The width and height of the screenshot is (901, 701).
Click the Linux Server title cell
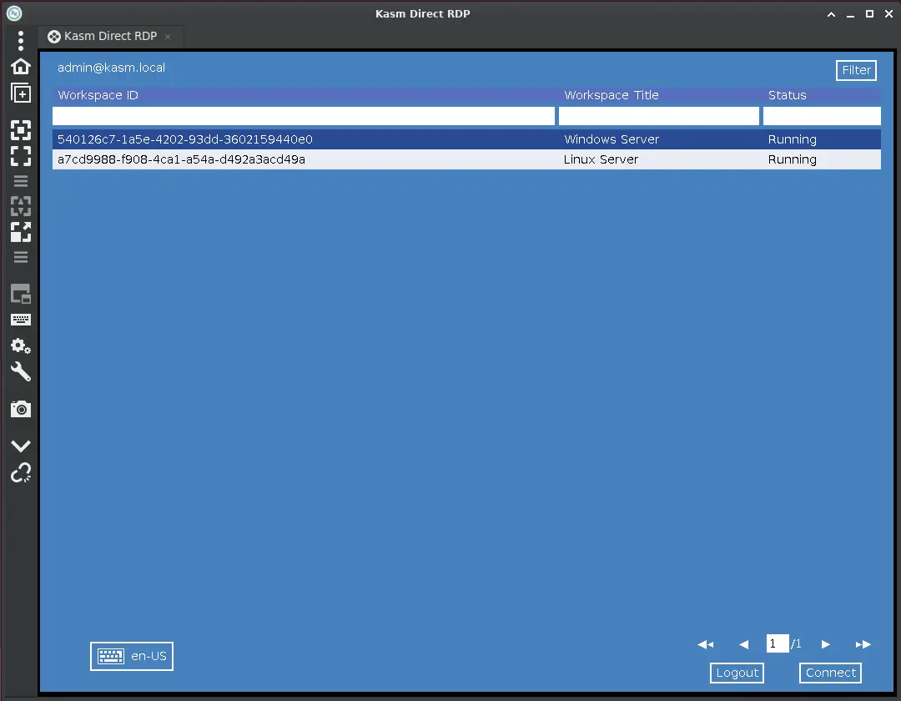tap(601, 159)
